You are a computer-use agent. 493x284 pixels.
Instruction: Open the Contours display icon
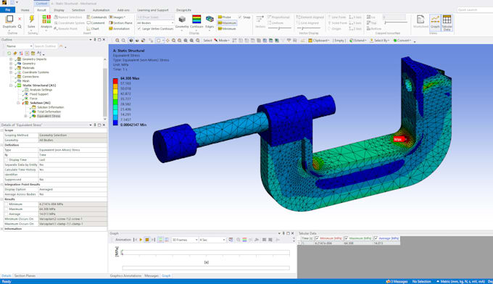point(196,19)
